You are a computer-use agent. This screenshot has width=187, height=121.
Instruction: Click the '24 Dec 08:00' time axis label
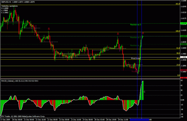coord(88,120)
